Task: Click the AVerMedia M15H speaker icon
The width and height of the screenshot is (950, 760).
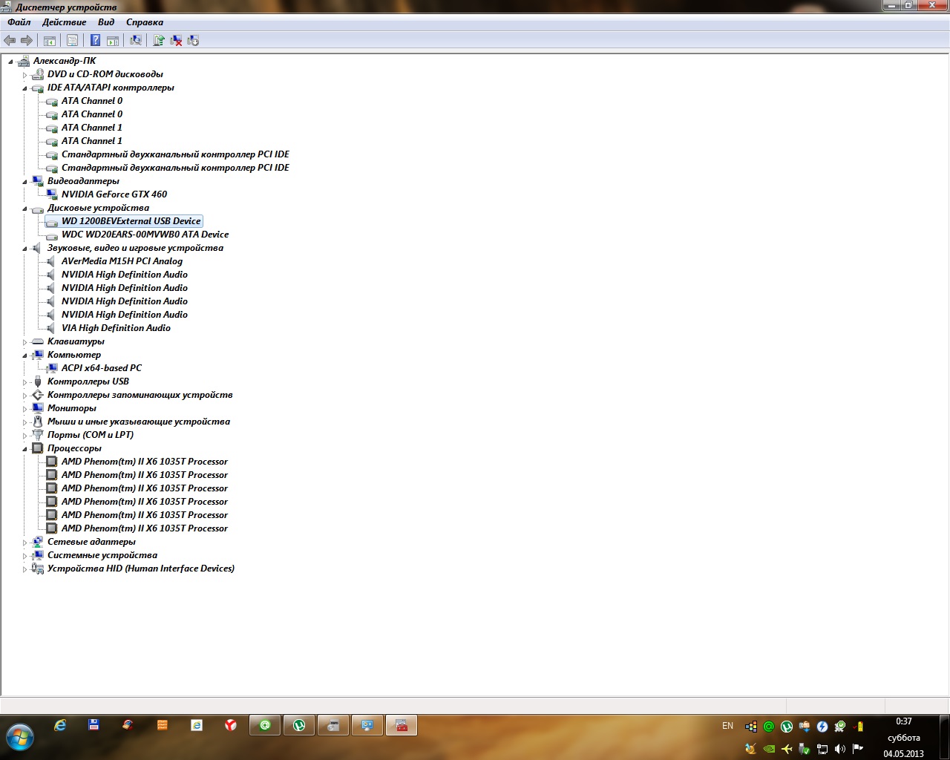Action: [52, 261]
